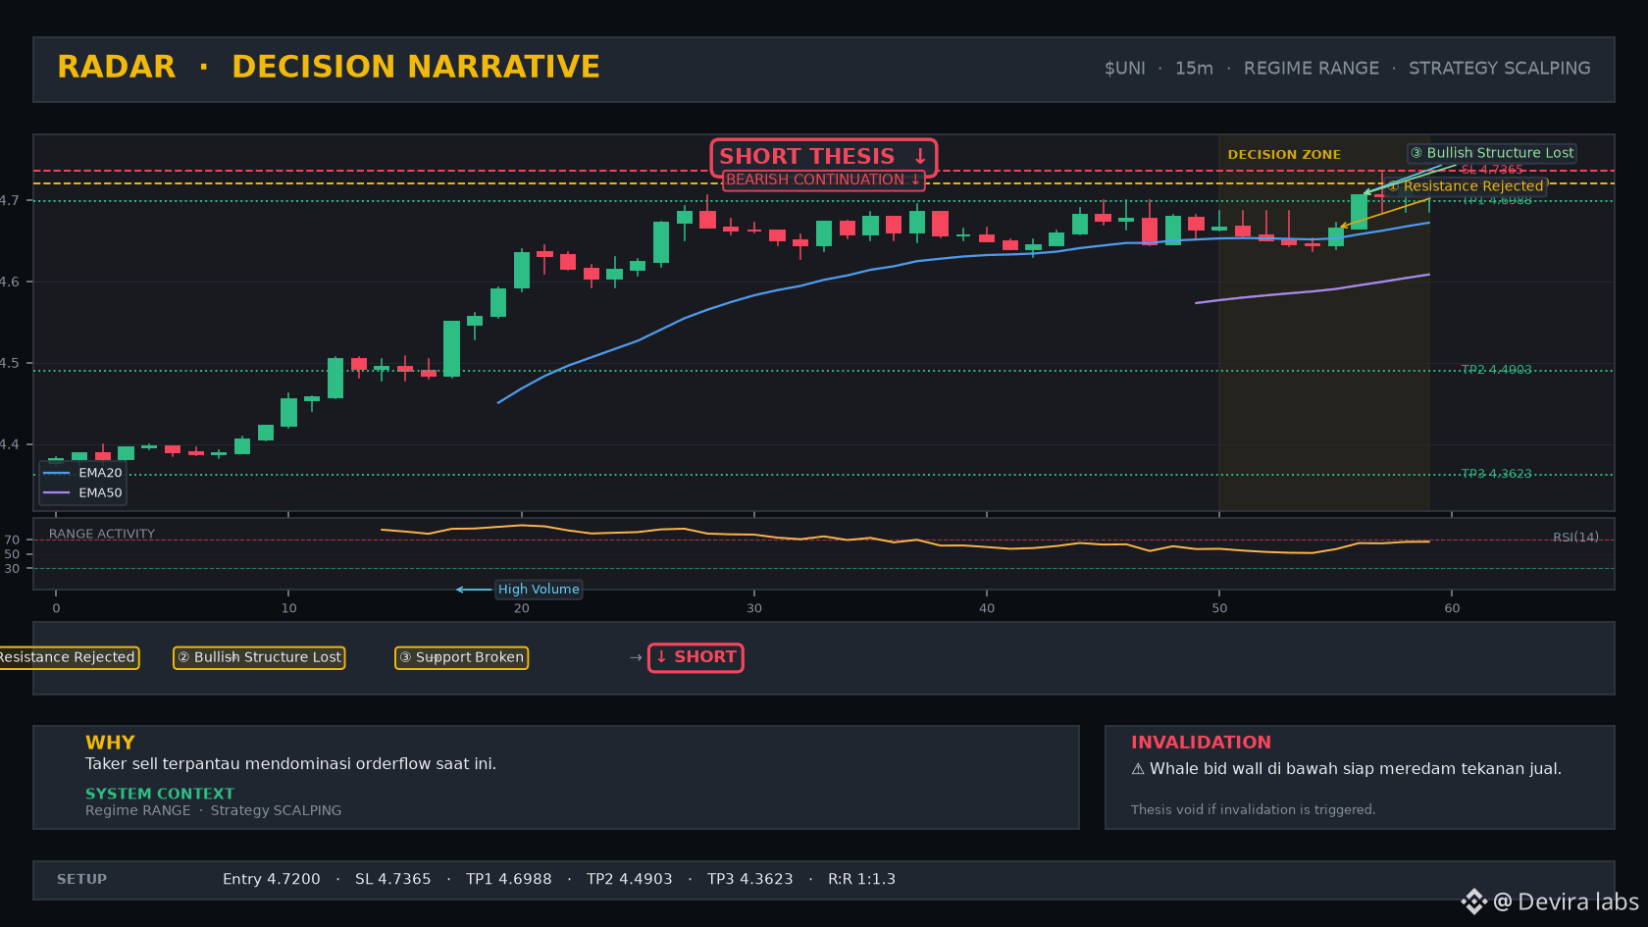Click the EMA20 blue legend line
Screen dimensions: 1648x927
point(57,473)
